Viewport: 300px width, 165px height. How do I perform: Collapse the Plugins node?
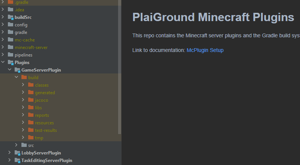tap(3, 62)
